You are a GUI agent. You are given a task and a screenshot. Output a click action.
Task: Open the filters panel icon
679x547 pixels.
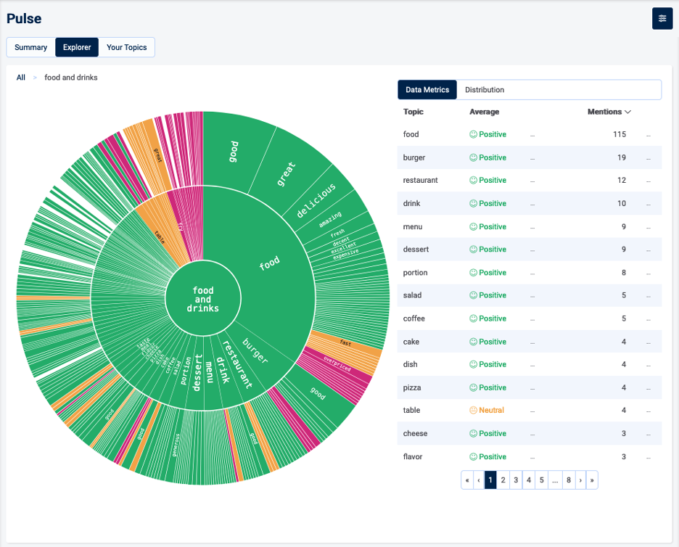click(x=662, y=18)
